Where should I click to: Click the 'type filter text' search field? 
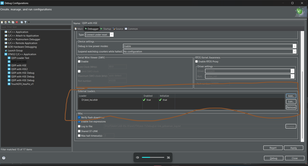[36, 27]
